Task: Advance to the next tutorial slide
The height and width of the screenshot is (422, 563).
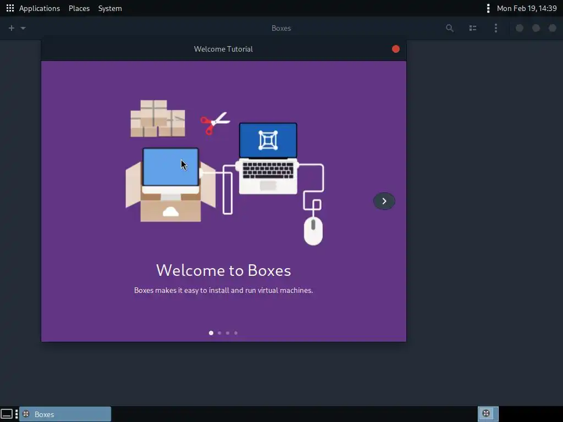Action: (384, 201)
